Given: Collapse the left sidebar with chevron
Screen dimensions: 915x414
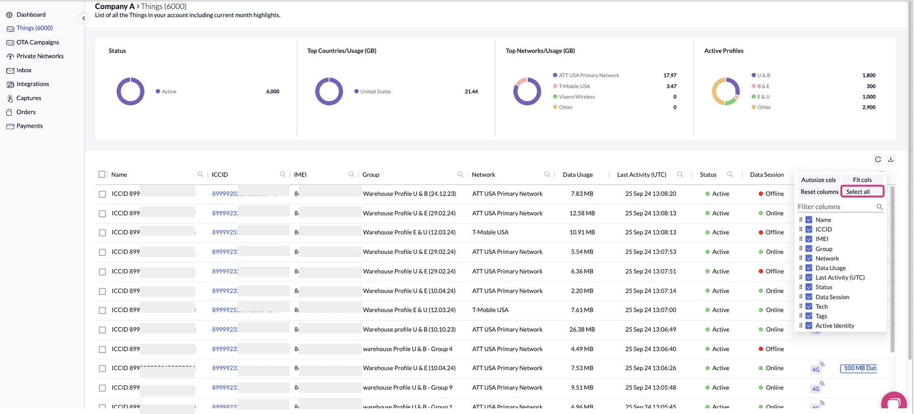Looking at the screenshot, I should [84, 18].
